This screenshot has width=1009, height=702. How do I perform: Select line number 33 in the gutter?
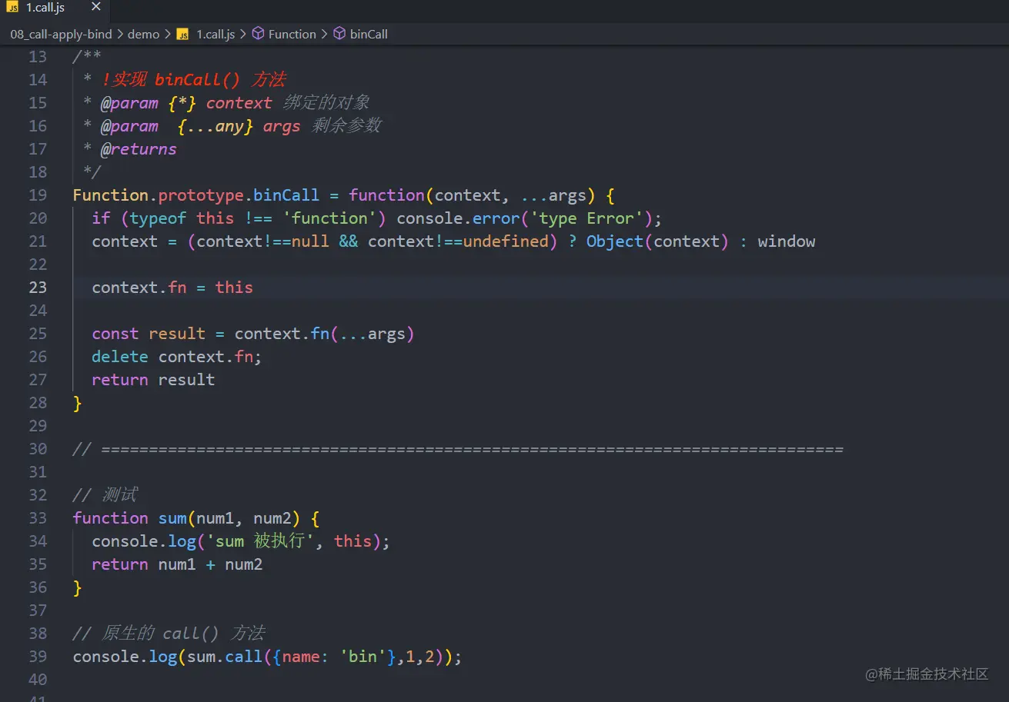pyautogui.click(x=38, y=518)
